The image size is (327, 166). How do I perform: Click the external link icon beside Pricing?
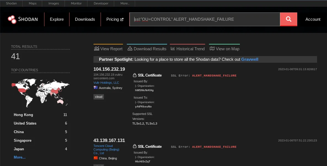click(x=122, y=19)
